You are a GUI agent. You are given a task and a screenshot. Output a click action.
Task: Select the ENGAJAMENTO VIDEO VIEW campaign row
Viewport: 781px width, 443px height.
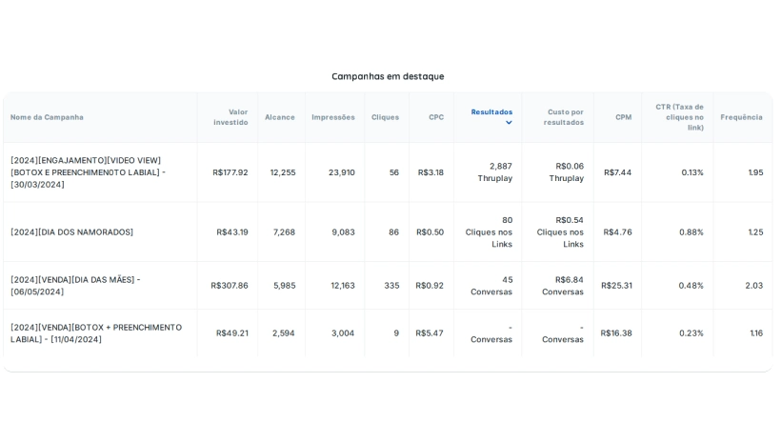(x=388, y=172)
